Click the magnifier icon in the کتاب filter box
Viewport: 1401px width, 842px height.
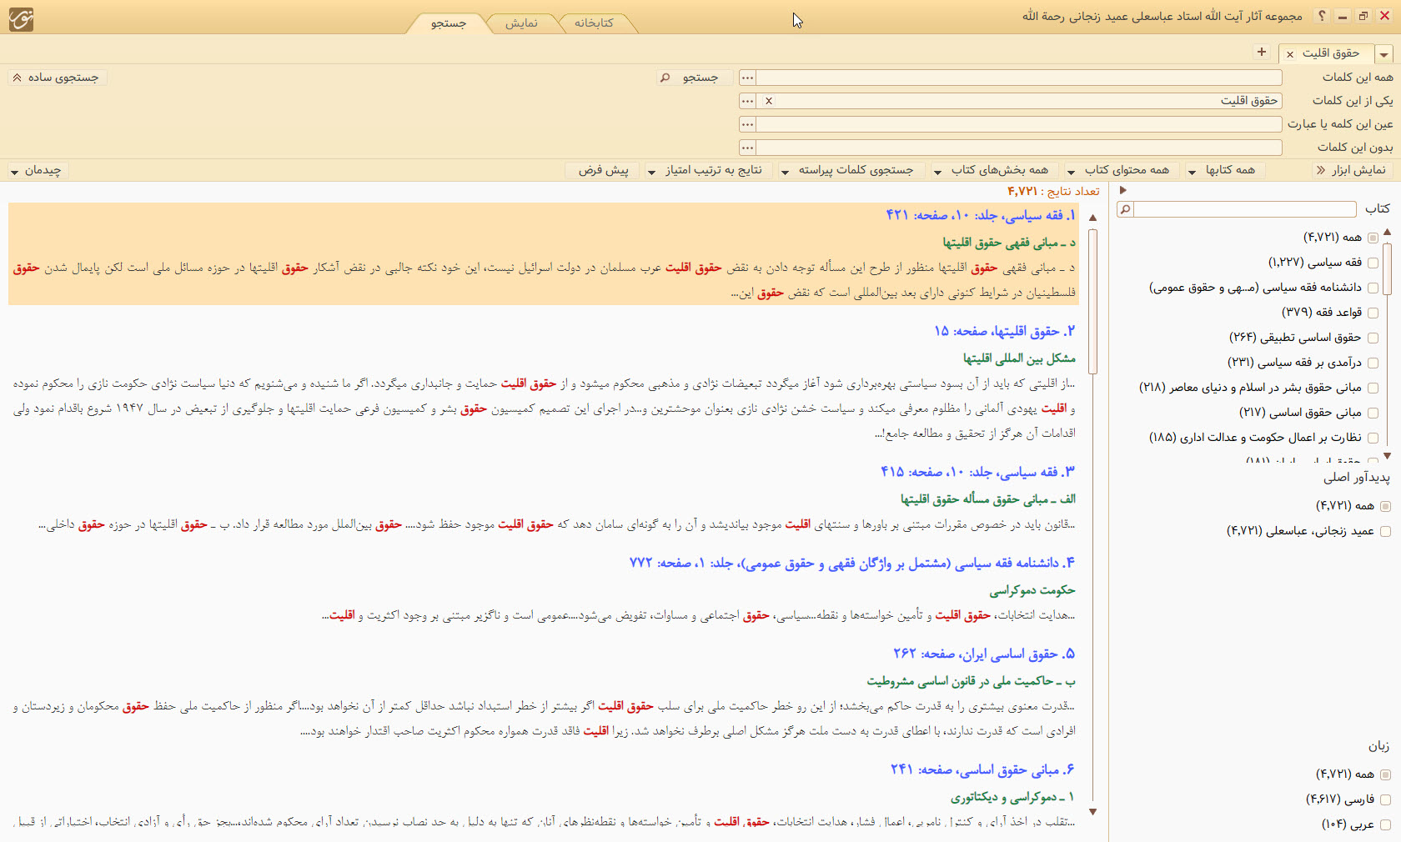click(x=1125, y=209)
